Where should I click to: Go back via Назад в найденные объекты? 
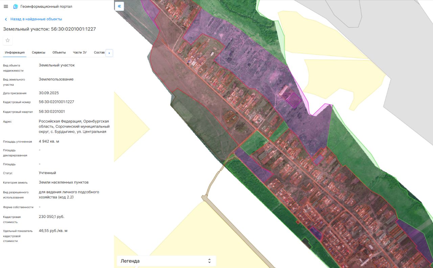(36, 19)
